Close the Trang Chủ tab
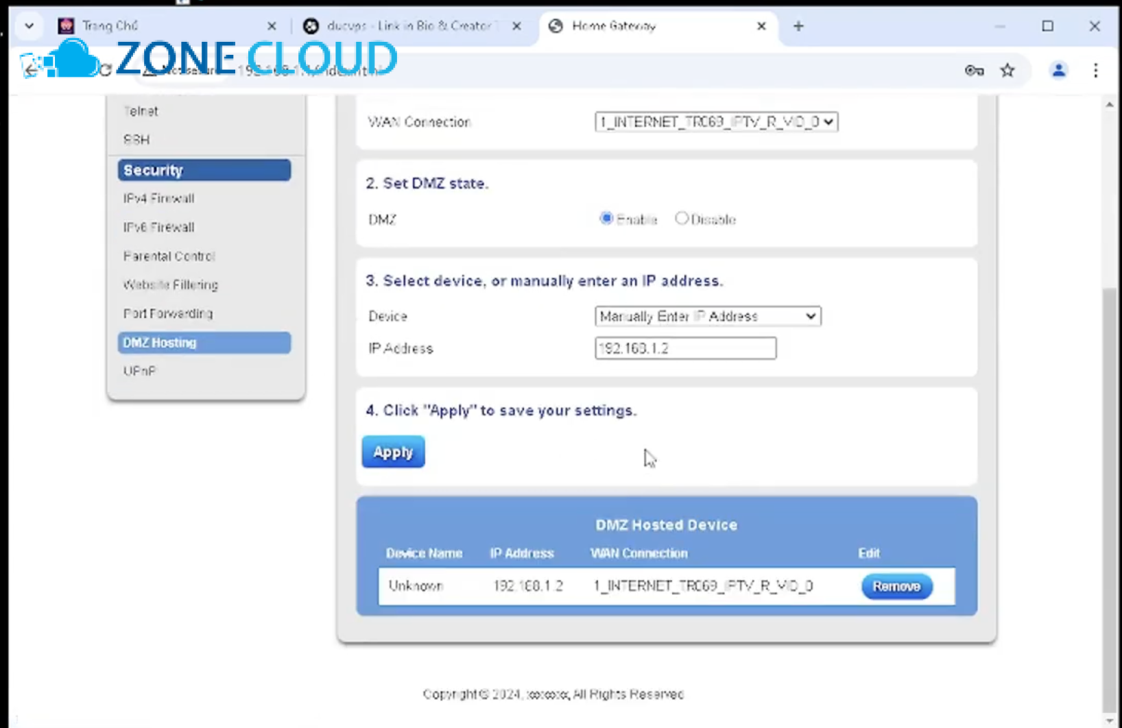1122x728 pixels. point(272,26)
